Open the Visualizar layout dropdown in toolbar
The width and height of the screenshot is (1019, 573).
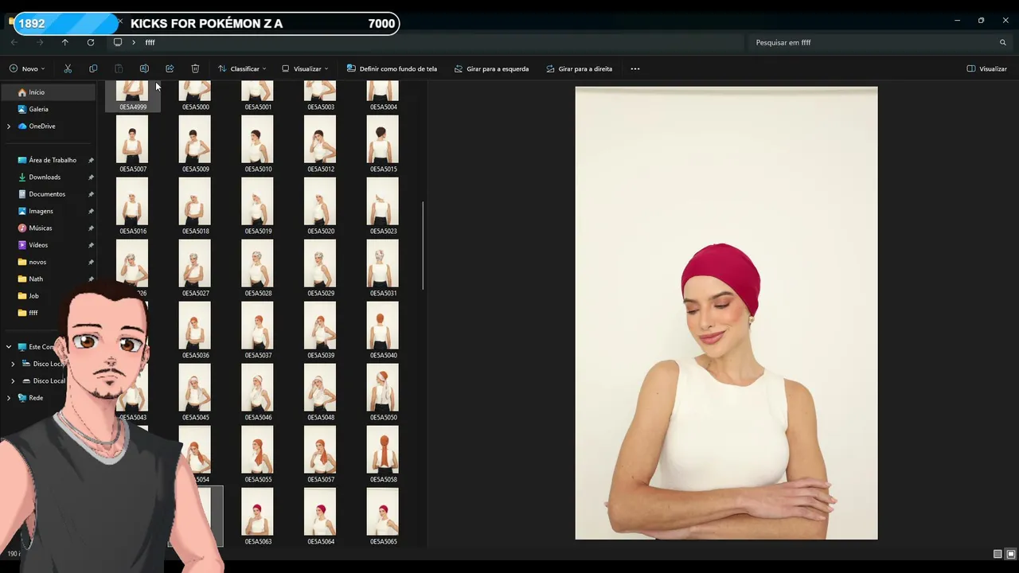pos(305,68)
